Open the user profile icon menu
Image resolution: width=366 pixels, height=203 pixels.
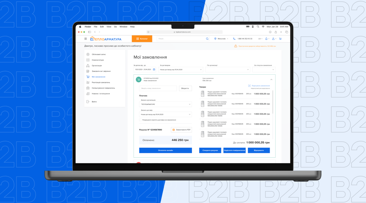tap(273, 39)
